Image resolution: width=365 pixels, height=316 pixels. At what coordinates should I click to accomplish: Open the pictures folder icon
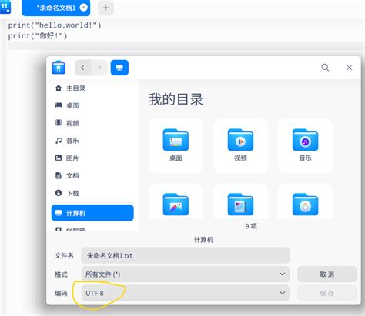point(176,205)
